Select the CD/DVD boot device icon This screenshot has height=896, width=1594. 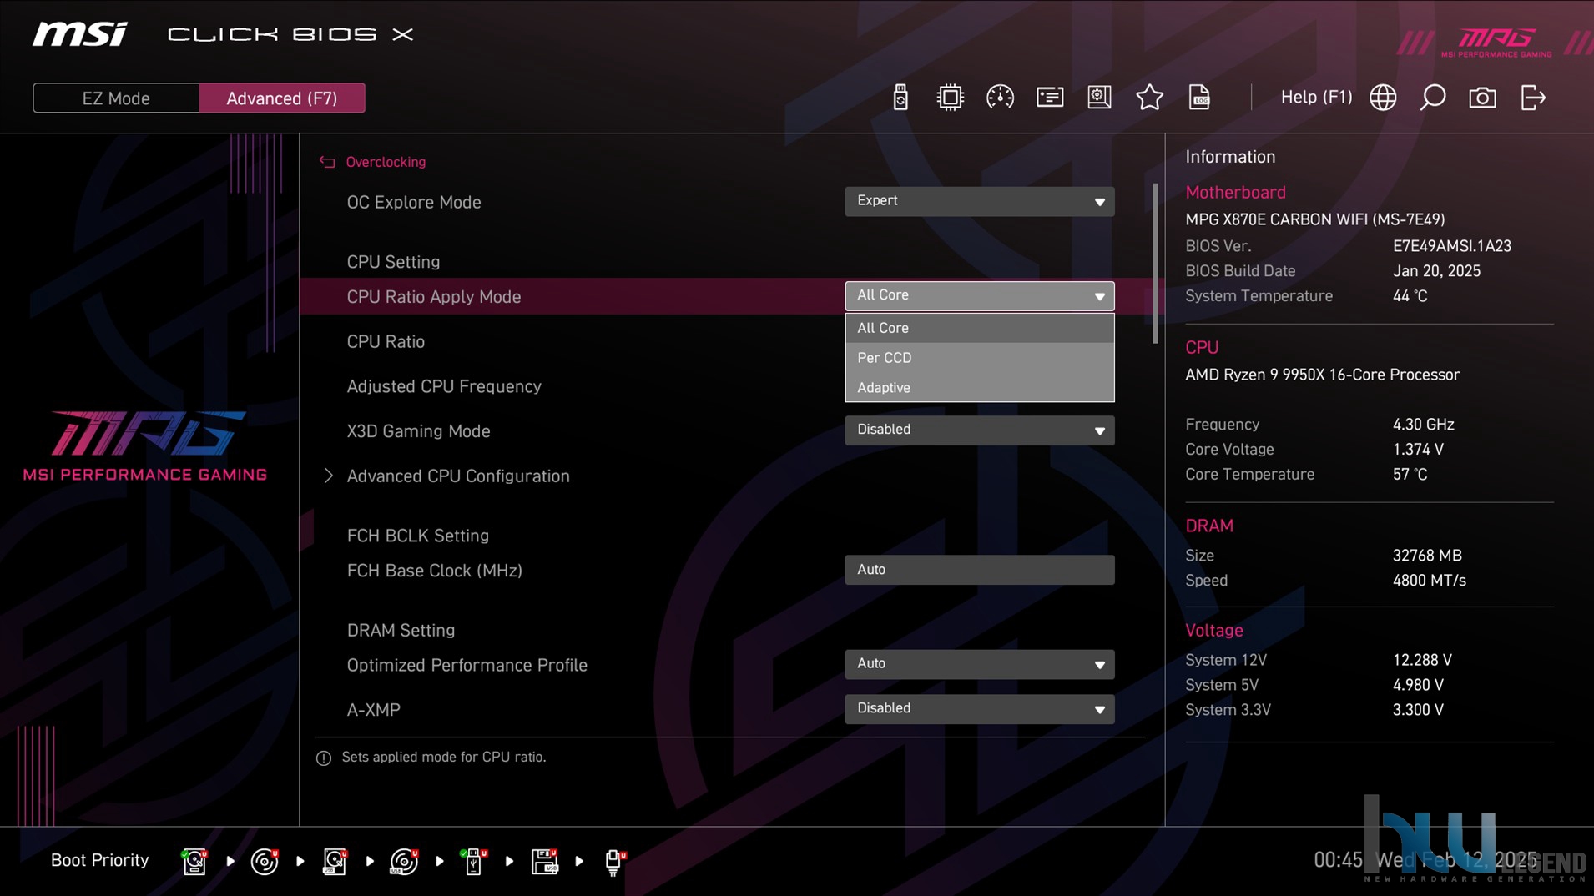pyautogui.click(x=265, y=861)
